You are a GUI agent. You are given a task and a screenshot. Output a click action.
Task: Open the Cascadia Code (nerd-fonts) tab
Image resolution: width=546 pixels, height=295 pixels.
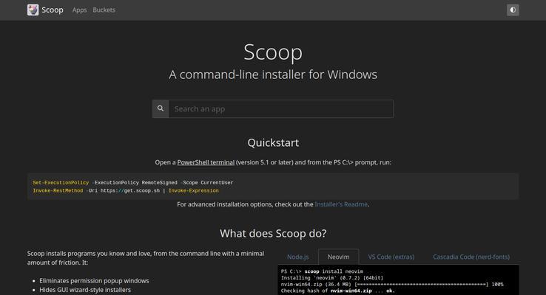pyautogui.click(x=471, y=257)
